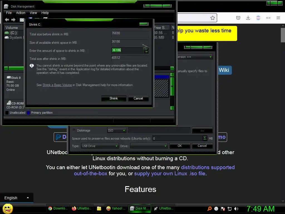Screen dimensions: 285x214
Task: Open the Shrink a Basic Volume help link
Action: click(57, 85)
